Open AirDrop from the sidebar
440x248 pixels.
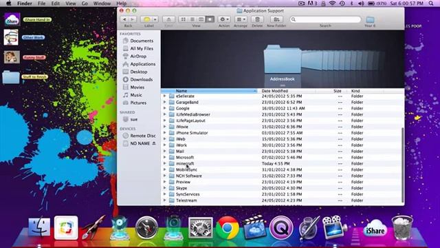[139, 56]
